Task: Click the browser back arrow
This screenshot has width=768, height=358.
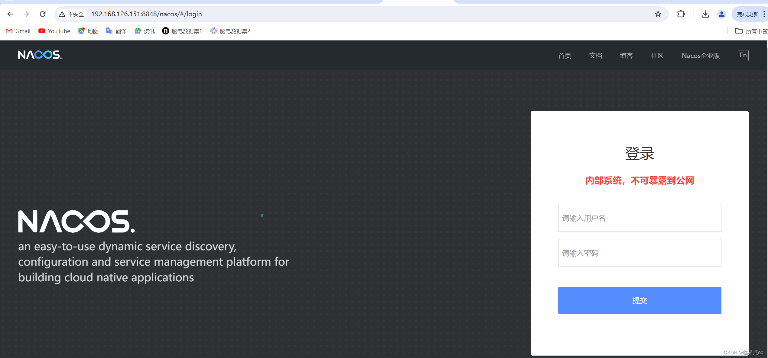Action: pos(10,14)
